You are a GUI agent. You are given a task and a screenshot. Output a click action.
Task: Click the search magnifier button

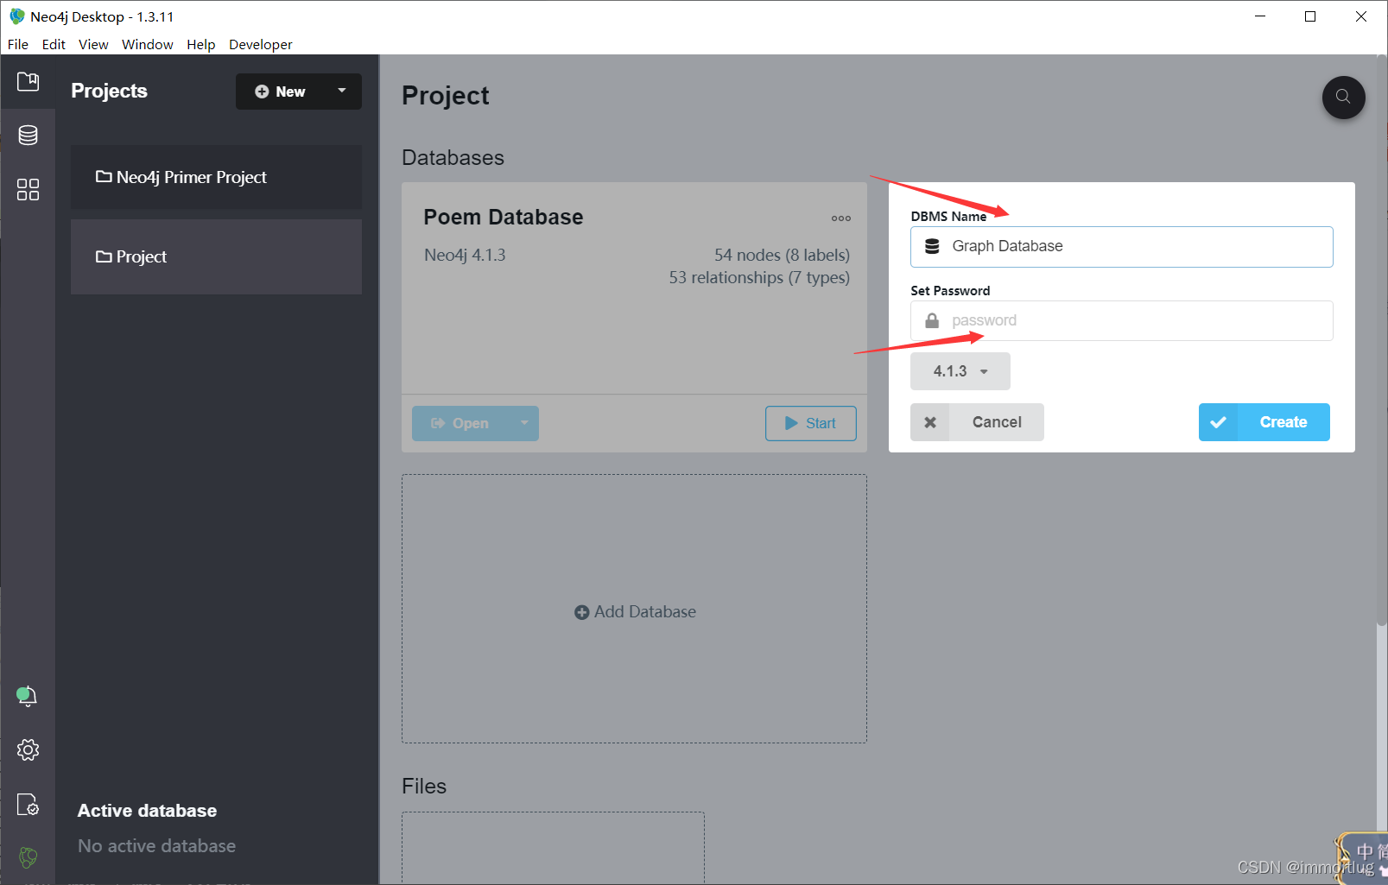tap(1343, 98)
